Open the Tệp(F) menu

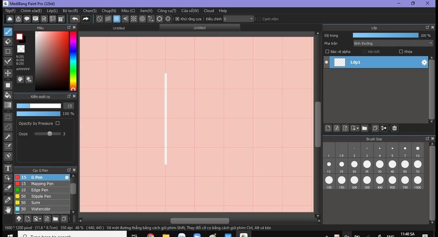10,11
